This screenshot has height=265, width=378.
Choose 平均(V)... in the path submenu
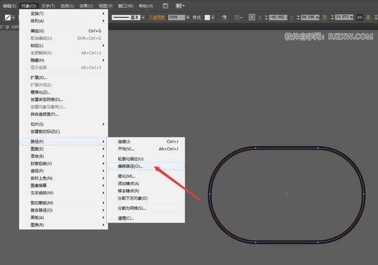[x=146, y=149]
